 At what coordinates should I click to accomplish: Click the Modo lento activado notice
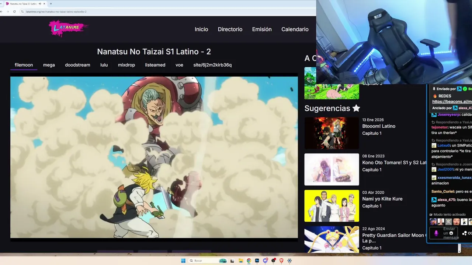448,215
